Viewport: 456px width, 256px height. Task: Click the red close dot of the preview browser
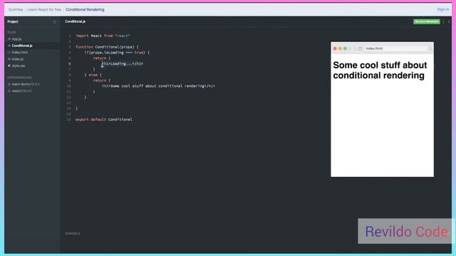click(335, 48)
